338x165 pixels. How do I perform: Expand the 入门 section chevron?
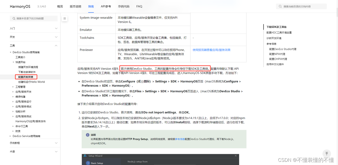tap(56, 28)
